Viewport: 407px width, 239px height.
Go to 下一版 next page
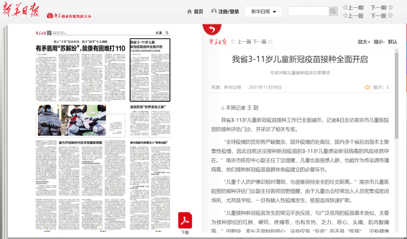tap(379, 16)
